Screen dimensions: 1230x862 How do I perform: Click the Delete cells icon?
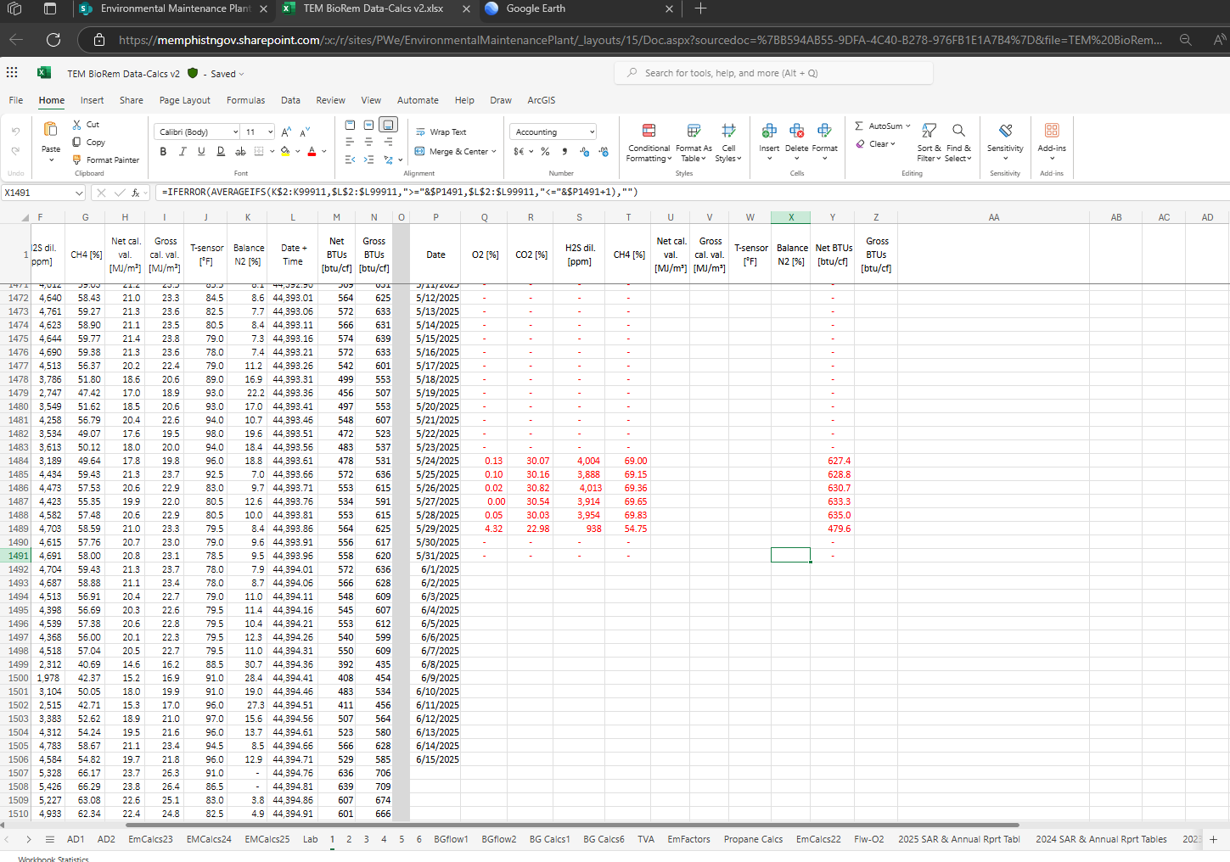[x=796, y=131]
